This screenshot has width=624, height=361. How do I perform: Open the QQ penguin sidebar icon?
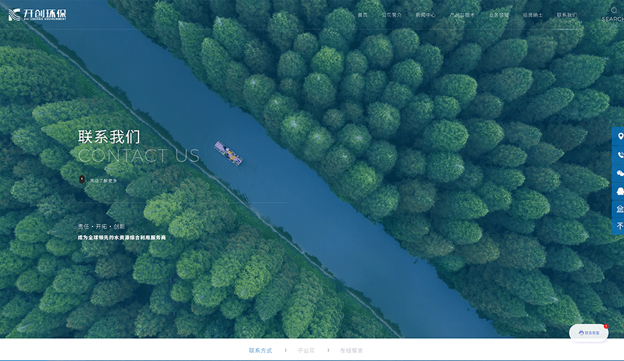619,190
